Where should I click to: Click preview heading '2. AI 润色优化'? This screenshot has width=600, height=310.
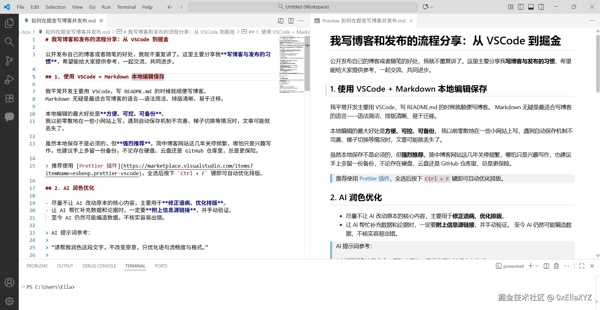[x=356, y=198]
